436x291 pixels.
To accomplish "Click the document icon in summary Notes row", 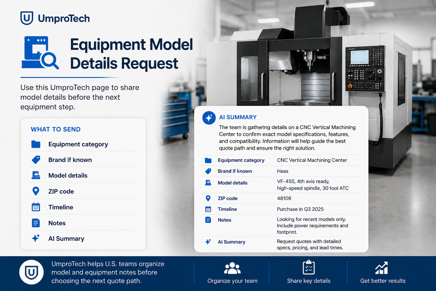I will [x=208, y=220].
